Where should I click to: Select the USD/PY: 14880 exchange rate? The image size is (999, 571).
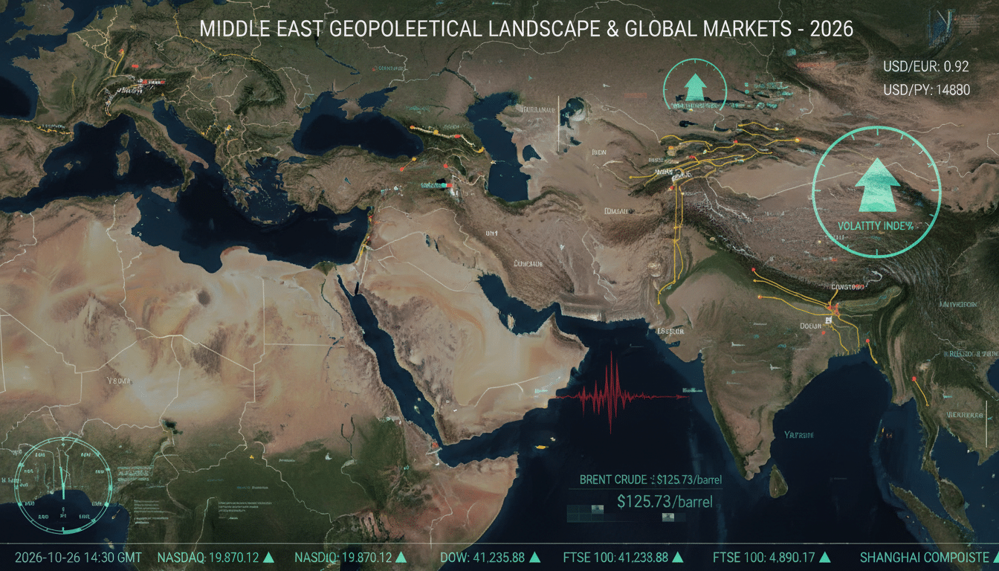(x=926, y=90)
